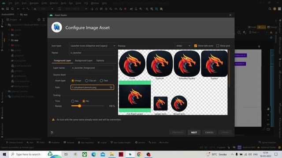Click the disabled PREVIOUS button
The height and width of the screenshot is (158, 282).
[x=178, y=133]
